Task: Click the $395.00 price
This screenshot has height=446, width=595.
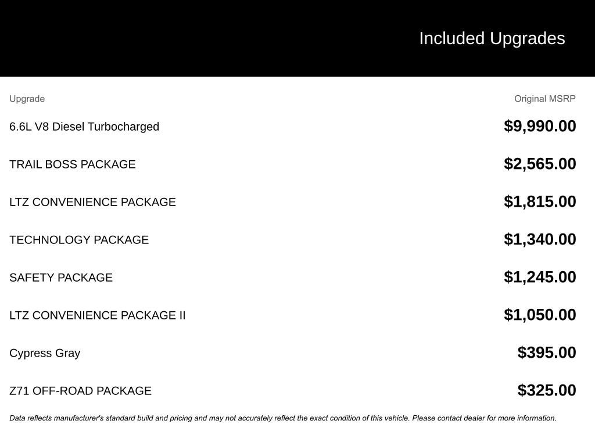Action: point(547,353)
